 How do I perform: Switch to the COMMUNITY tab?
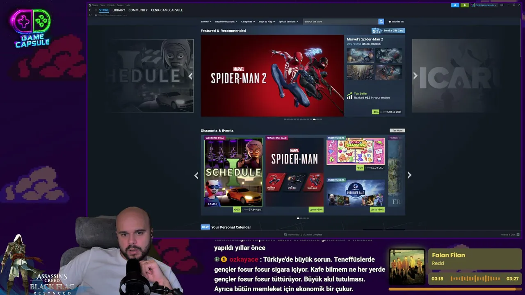pyautogui.click(x=138, y=10)
